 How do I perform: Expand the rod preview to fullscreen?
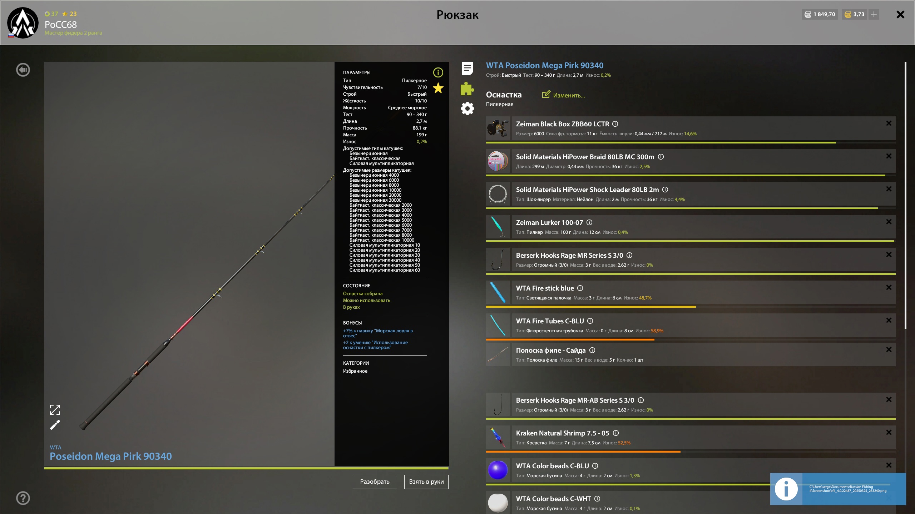55,410
